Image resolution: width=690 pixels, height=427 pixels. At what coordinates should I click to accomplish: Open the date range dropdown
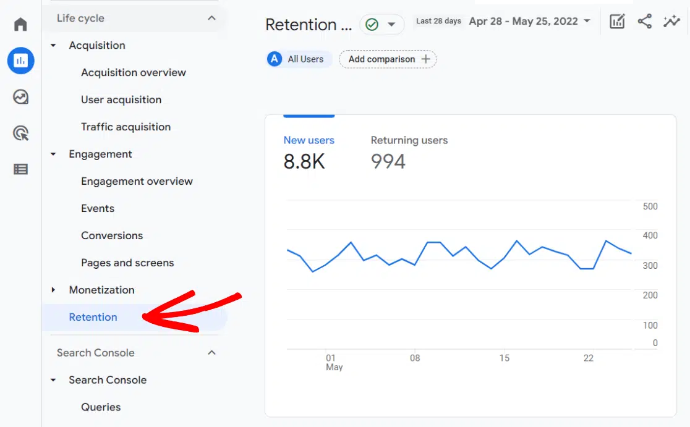coord(530,22)
